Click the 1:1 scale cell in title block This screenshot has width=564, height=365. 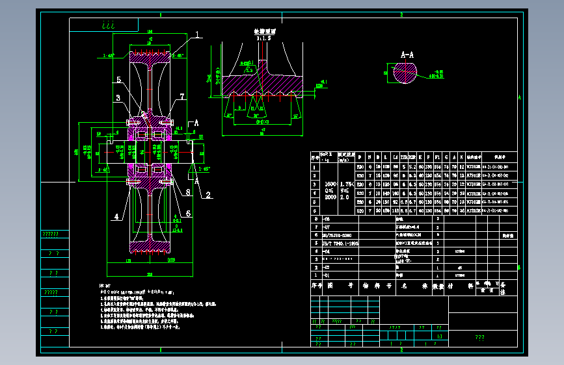[x=440, y=336]
